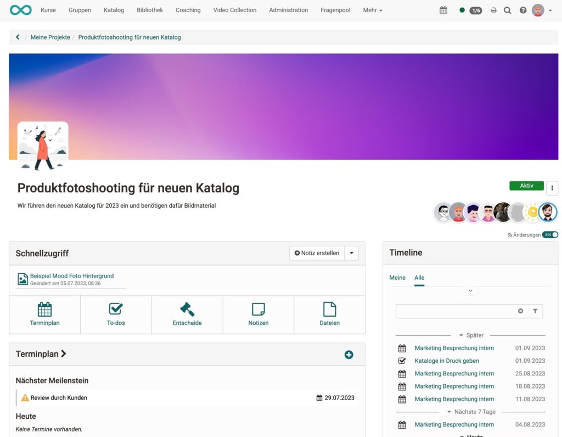Expand the chevron below the Timeline tabs
The height and width of the screenshot is (437, 562).
click(470, 290)
